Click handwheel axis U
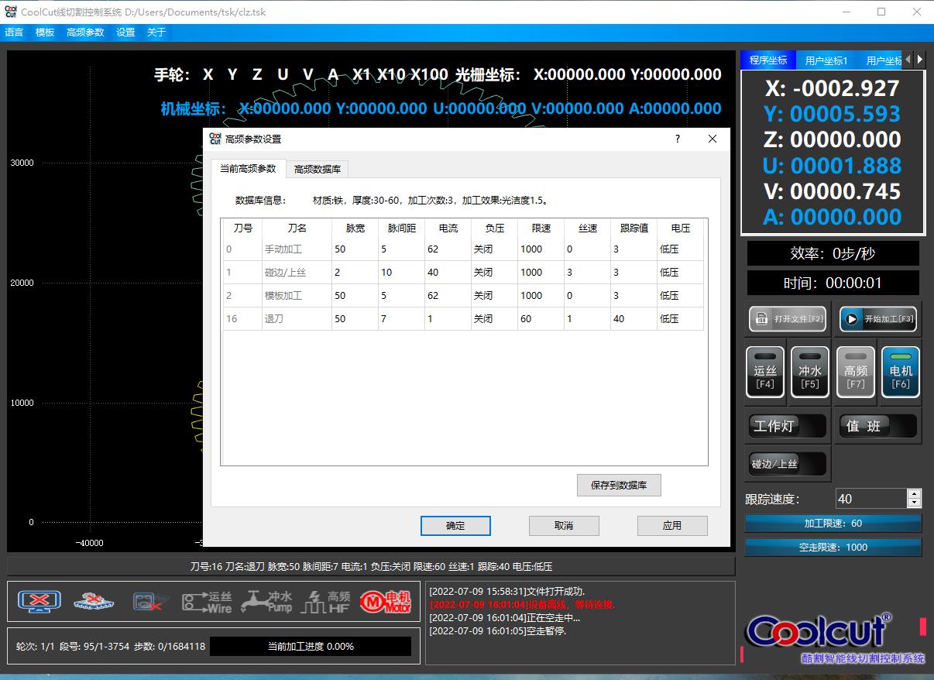Screen dimensions: 934x680 (283, 74)
